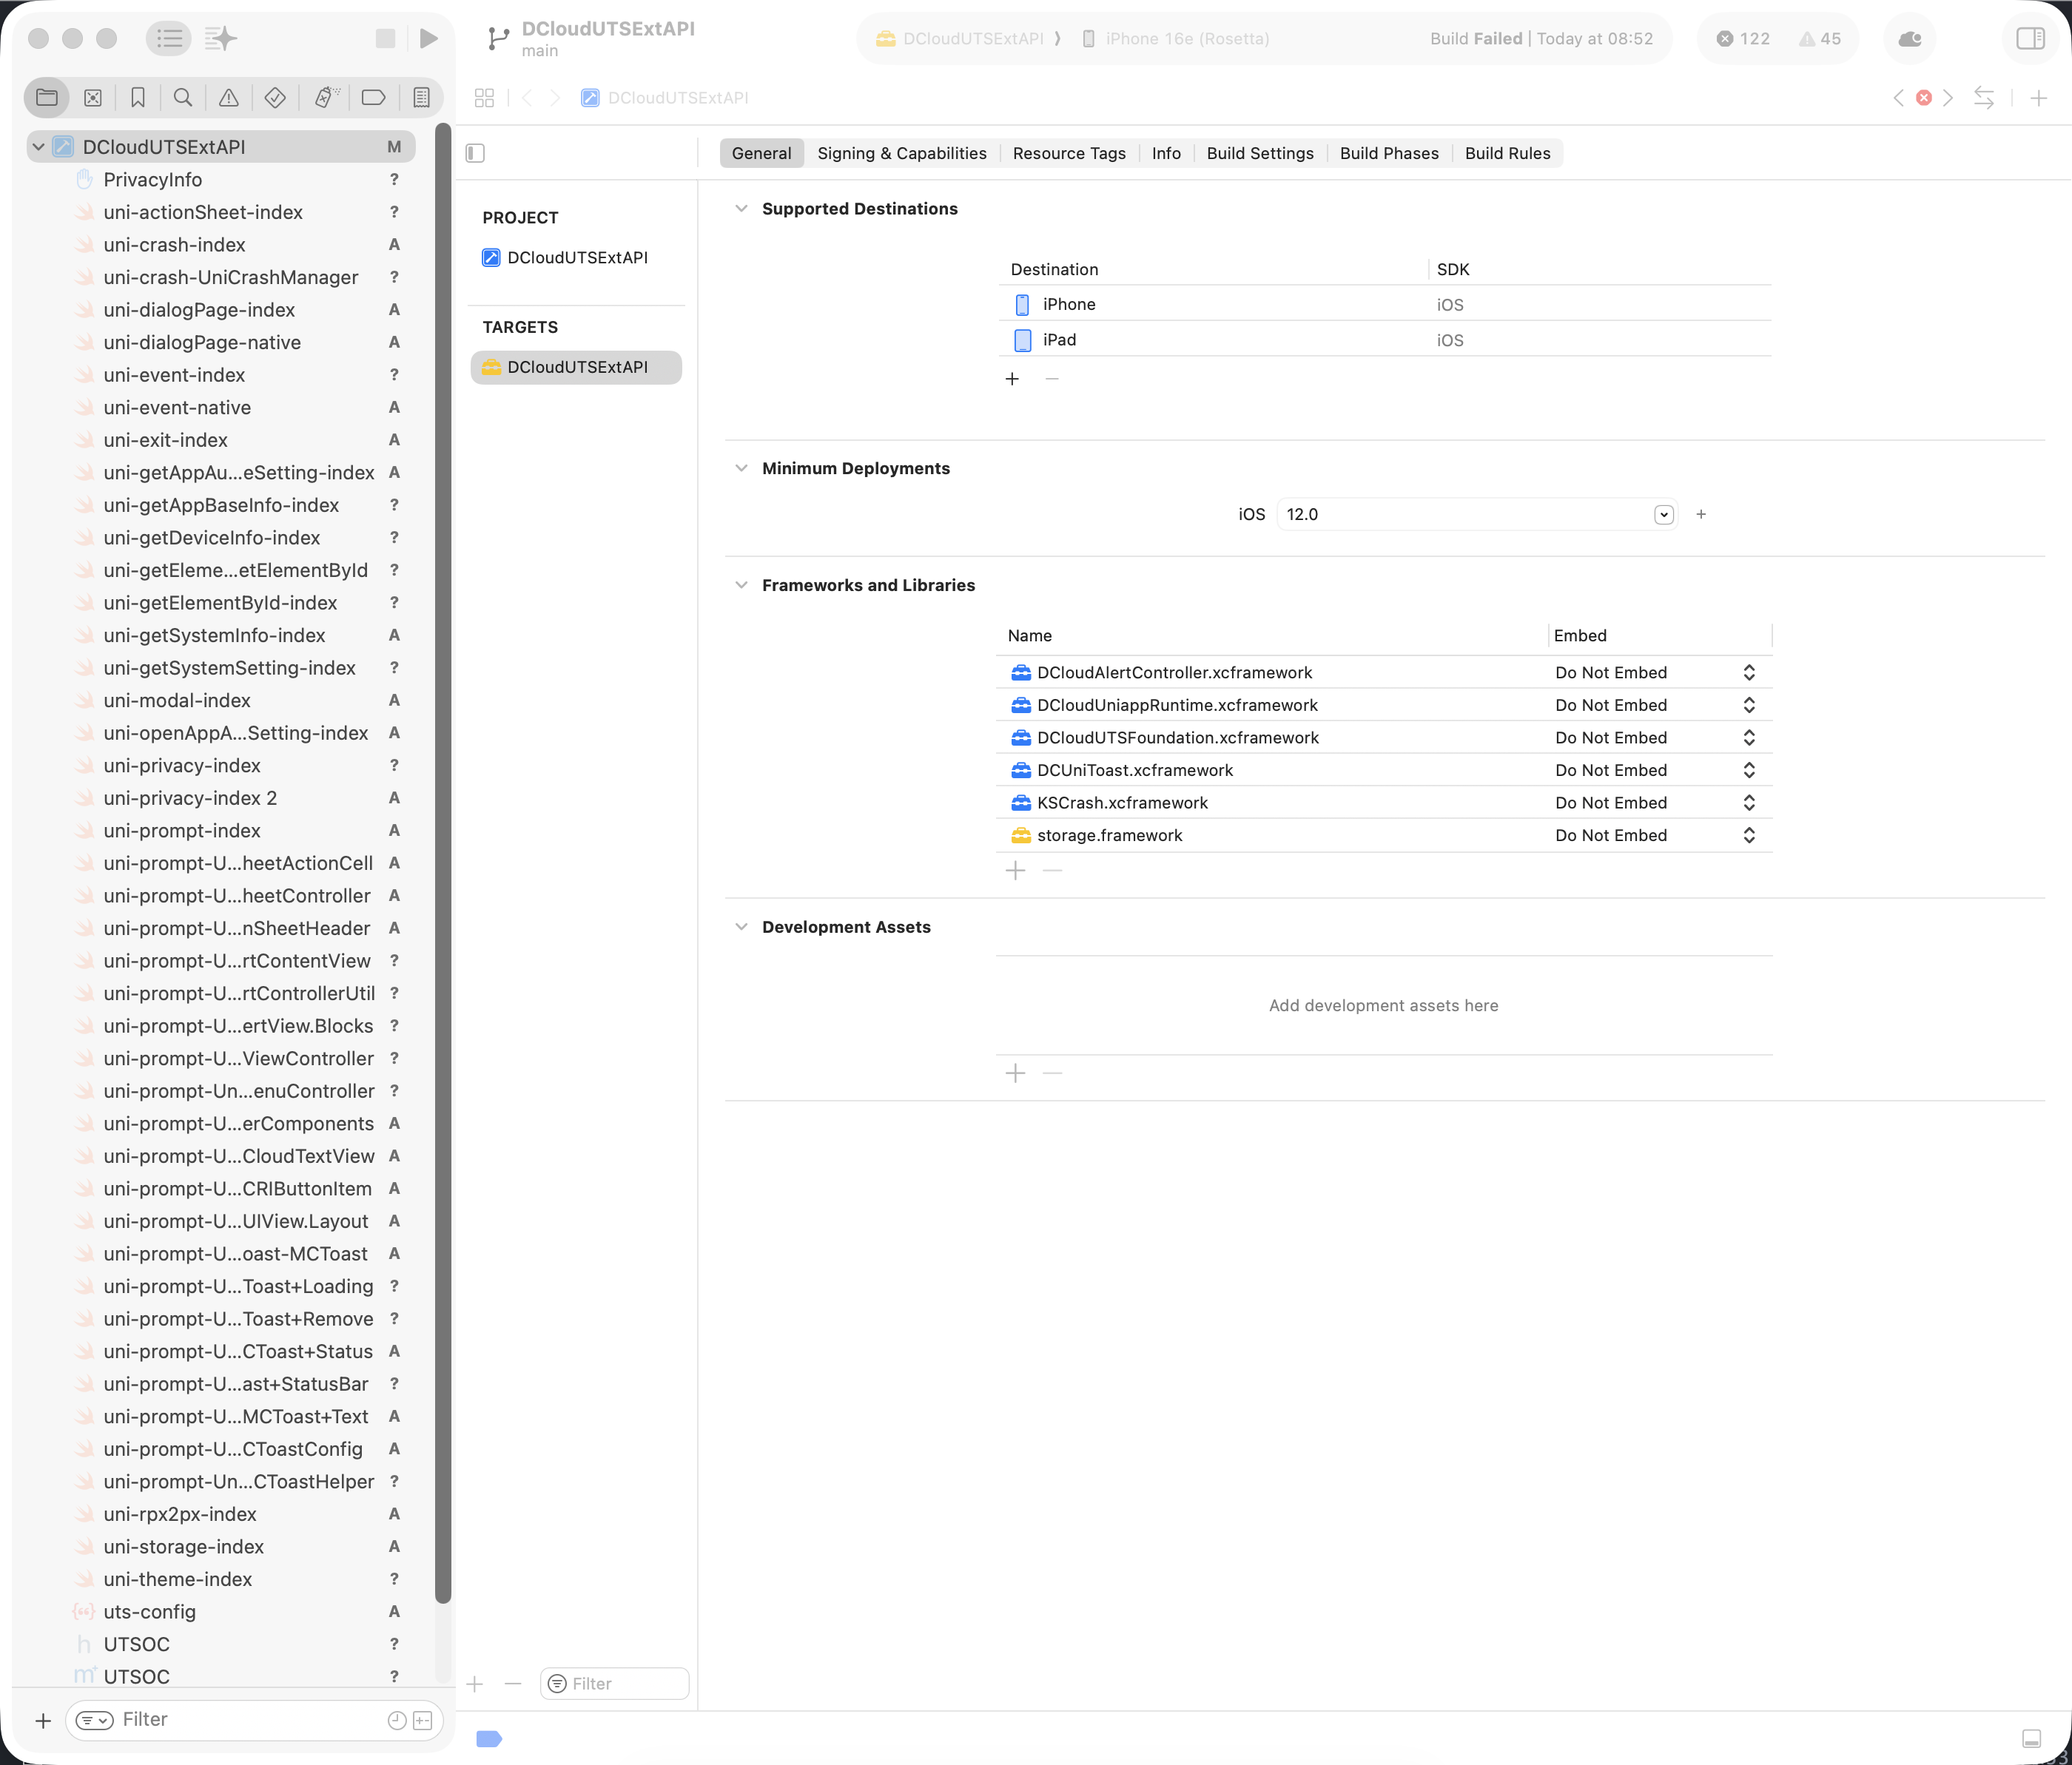Click the red error issue icon
Screen dimensions: 2072x1765
1923,97
